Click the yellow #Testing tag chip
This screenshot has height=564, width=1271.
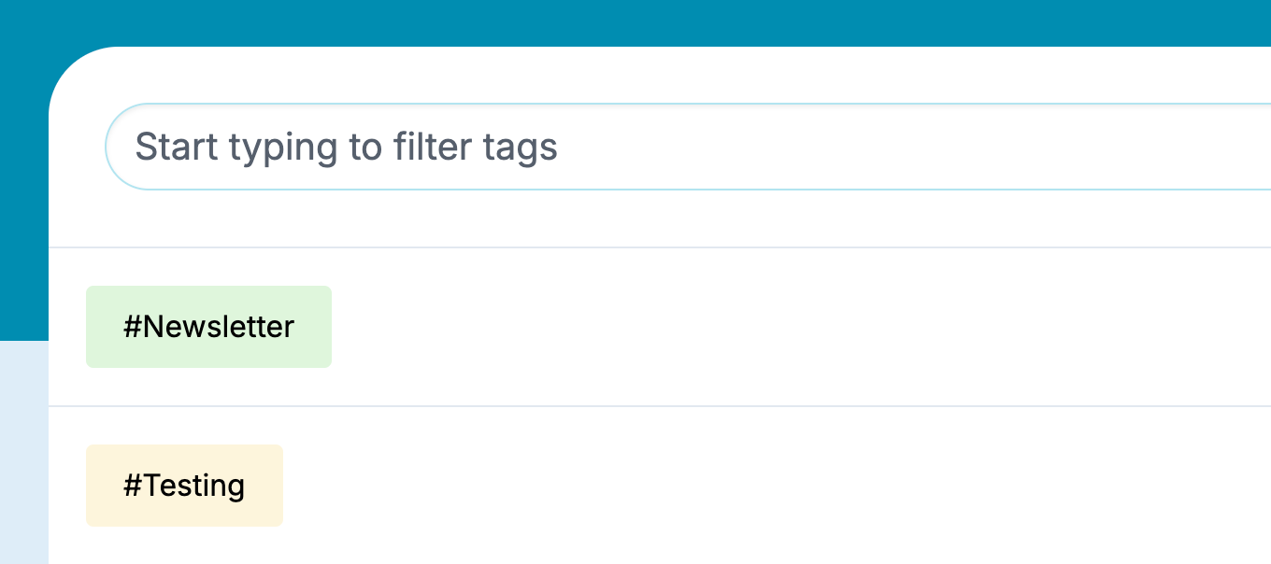184,485
